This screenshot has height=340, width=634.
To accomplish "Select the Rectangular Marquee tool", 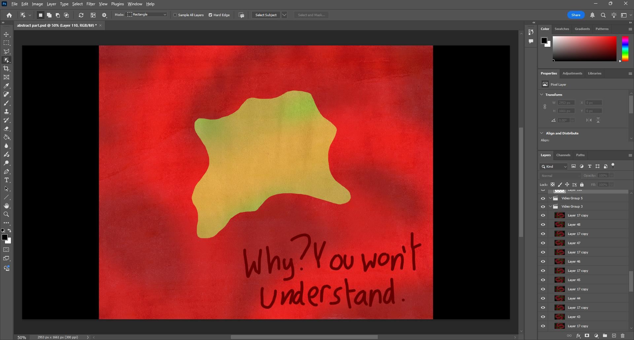I will [6, 43].
